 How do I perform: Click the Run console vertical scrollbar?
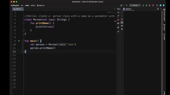[162, 53]
